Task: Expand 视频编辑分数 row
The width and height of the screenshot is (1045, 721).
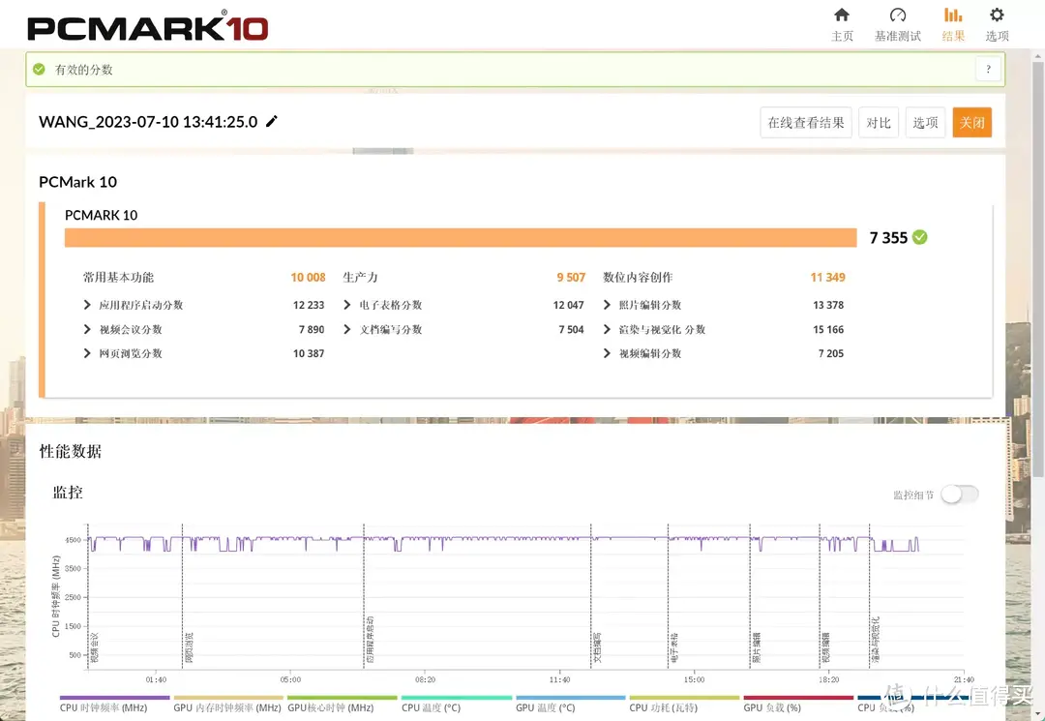Action: [x=607, y=353]
